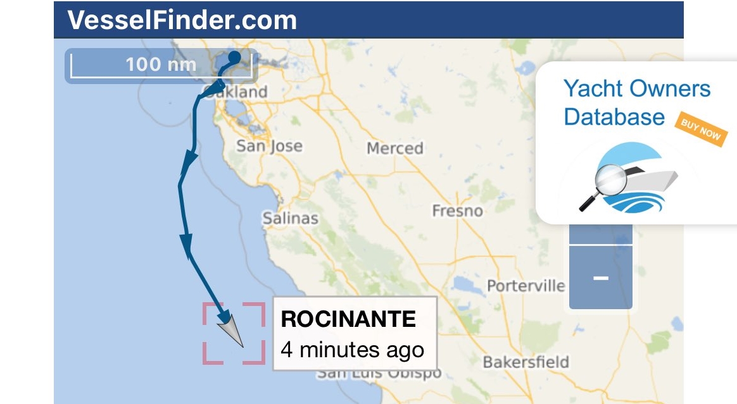Zoom out the map with minus button
The width and height of the screenshot is (737, 404).
[601, 278]
